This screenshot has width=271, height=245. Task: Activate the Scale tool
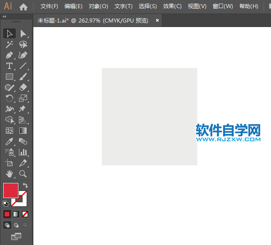23,99
